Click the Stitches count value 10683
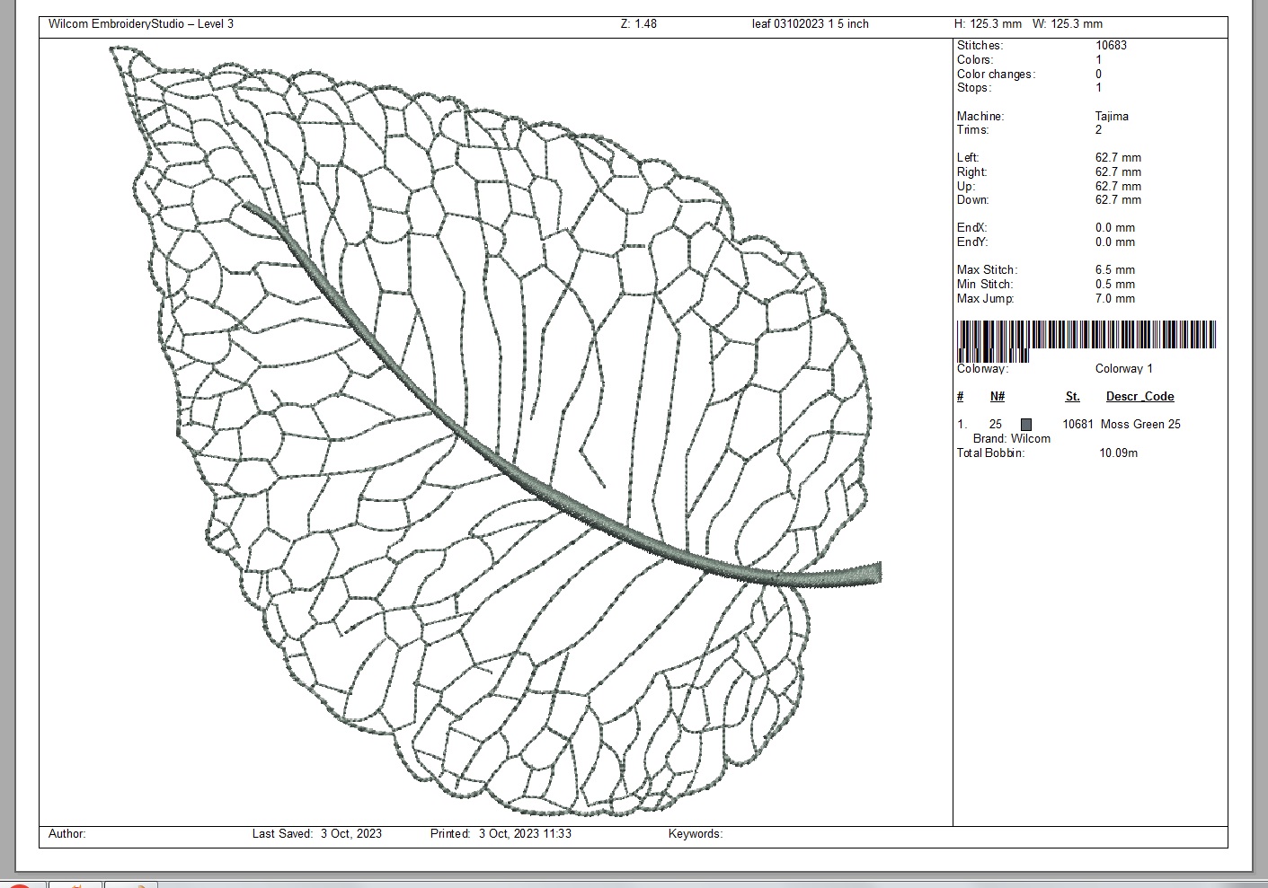 coord(1111,46)
